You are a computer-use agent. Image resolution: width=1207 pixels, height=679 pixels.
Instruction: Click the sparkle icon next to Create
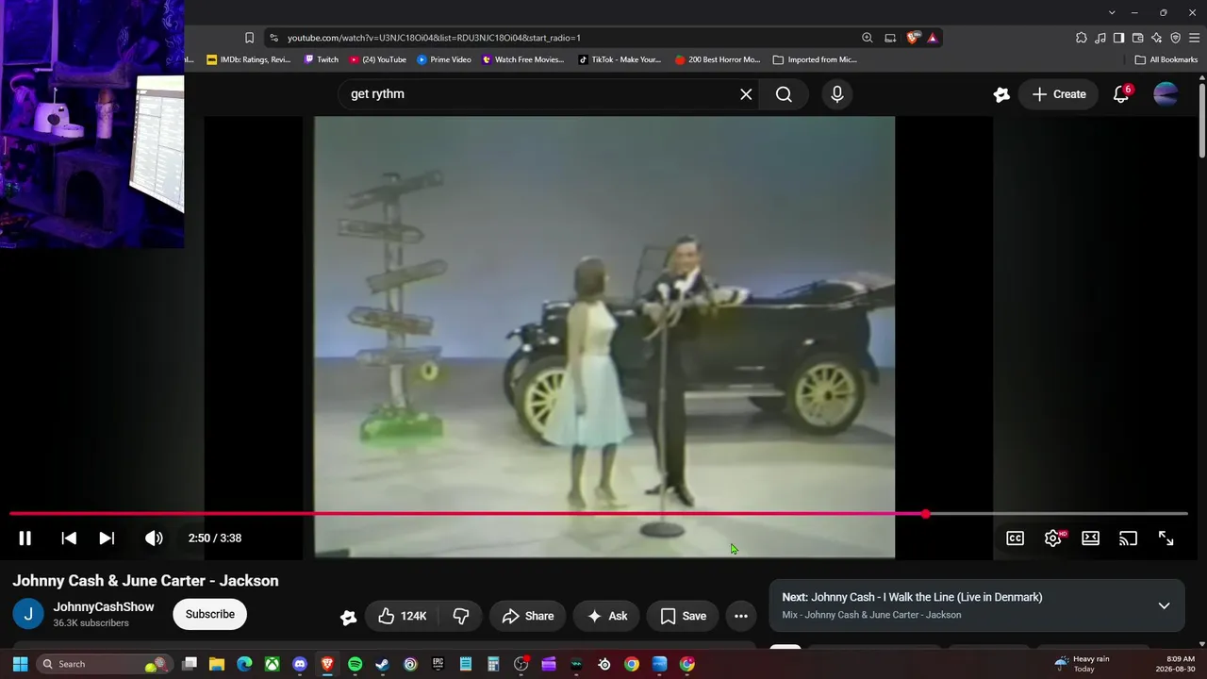pyautogui.click(x=1001, y=94)
